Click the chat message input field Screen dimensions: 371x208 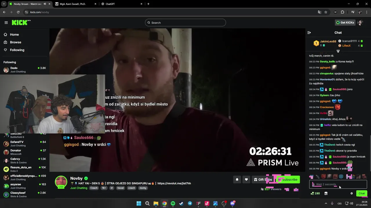pos(338,184)
